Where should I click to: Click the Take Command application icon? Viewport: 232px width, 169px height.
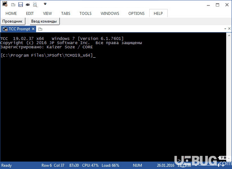[5, 4]
